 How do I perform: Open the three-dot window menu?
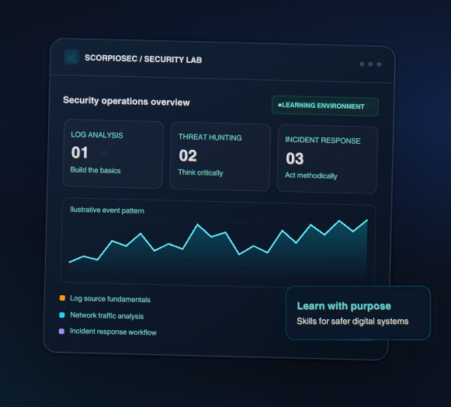[x=370, y=64]
